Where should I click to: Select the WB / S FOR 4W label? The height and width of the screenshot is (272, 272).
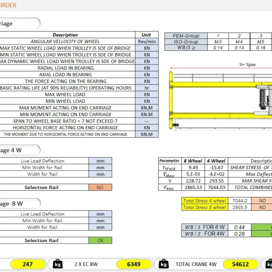click(205, 234)
